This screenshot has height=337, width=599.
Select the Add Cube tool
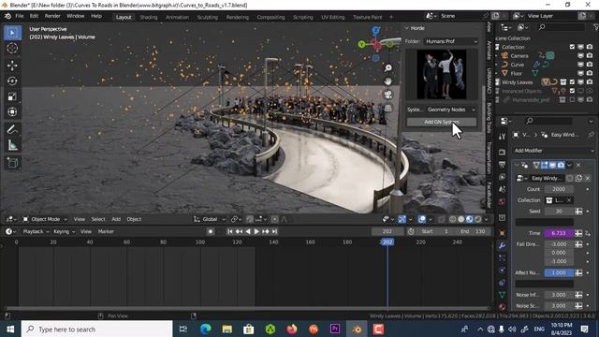12,162
